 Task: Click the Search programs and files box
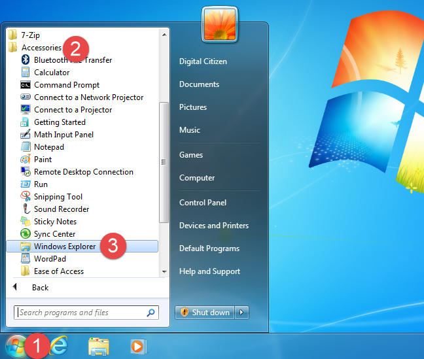point(86,313)
